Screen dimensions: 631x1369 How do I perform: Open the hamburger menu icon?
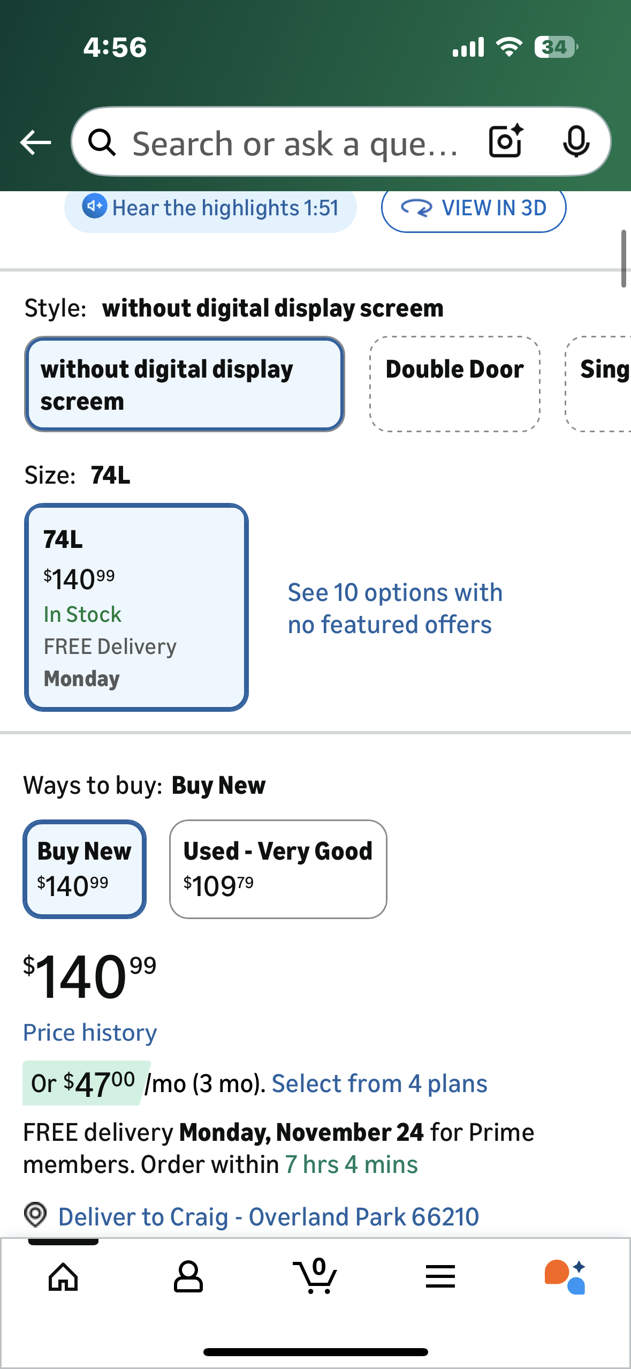(x=440, y=1277)
